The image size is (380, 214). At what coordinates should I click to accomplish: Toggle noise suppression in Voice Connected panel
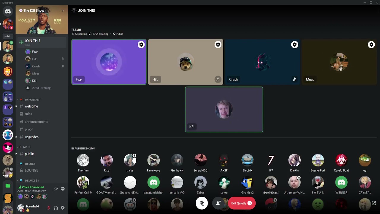(56, 189)
